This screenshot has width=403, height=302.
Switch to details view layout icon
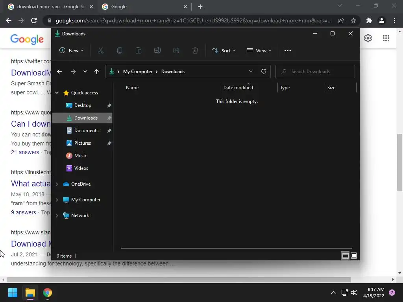pyautogui.click(x=345, y=256)
